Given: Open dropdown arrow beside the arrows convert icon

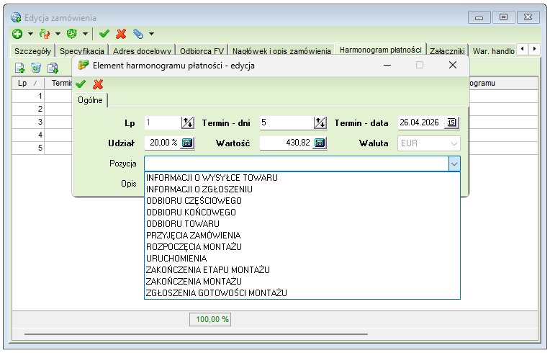Looking at the screenshot, I should pos(58,34).
